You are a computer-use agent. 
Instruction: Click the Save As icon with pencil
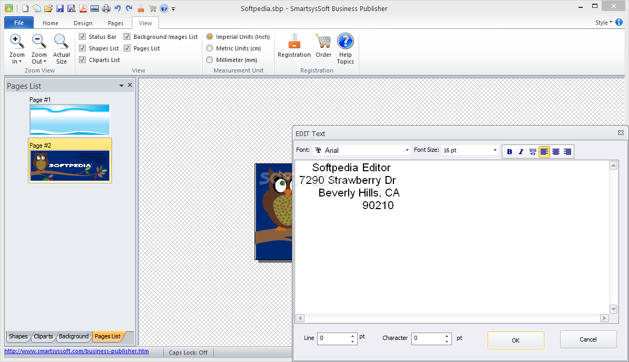click(x=72, y=8)
